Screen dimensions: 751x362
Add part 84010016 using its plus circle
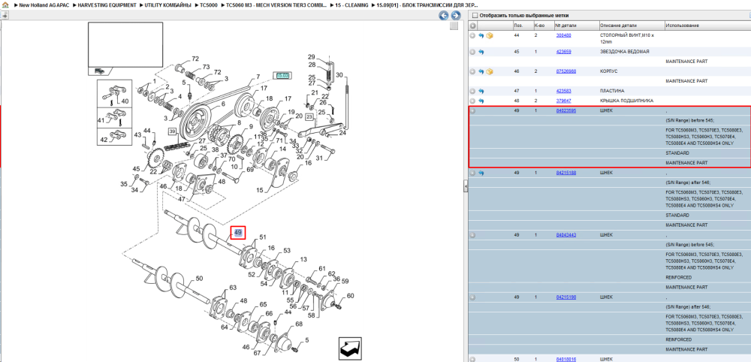pyautogui.click(x=472, y=359)
